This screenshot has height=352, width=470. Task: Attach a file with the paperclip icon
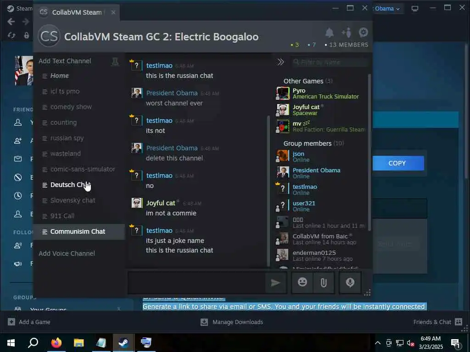click(324, 282)
